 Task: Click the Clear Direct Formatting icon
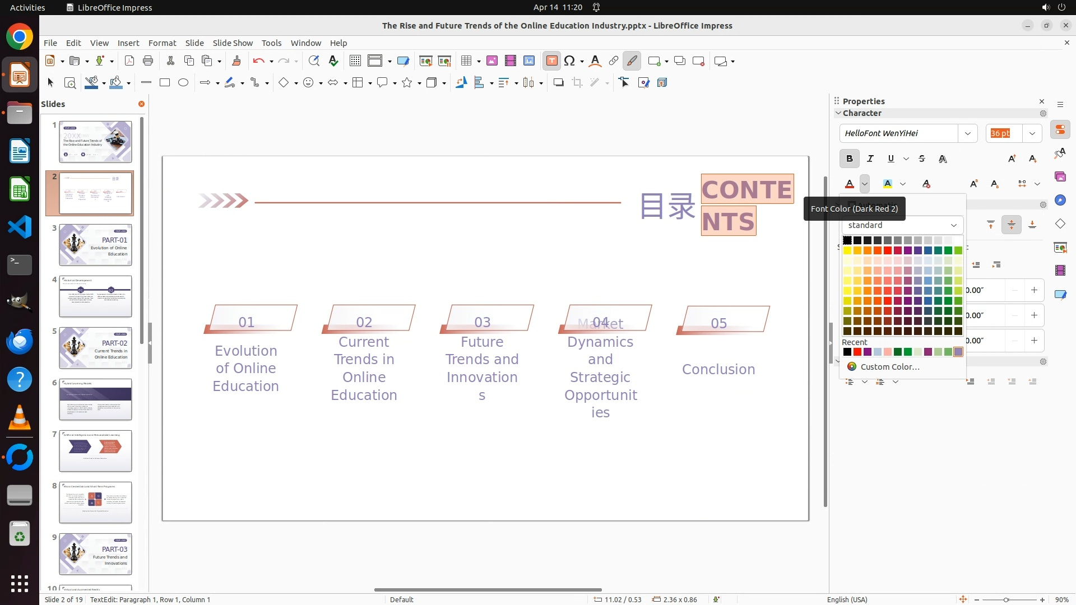926,184
